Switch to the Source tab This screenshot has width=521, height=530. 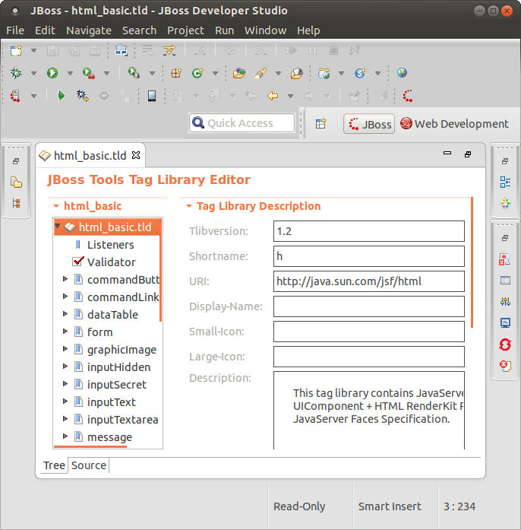pos(89,465)
